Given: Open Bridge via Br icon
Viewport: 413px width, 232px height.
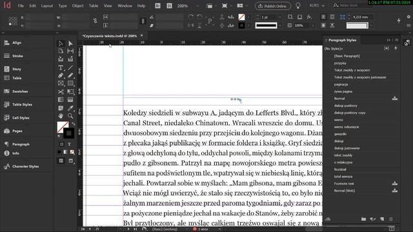Looking at the screenshot, I should point(157,6).
